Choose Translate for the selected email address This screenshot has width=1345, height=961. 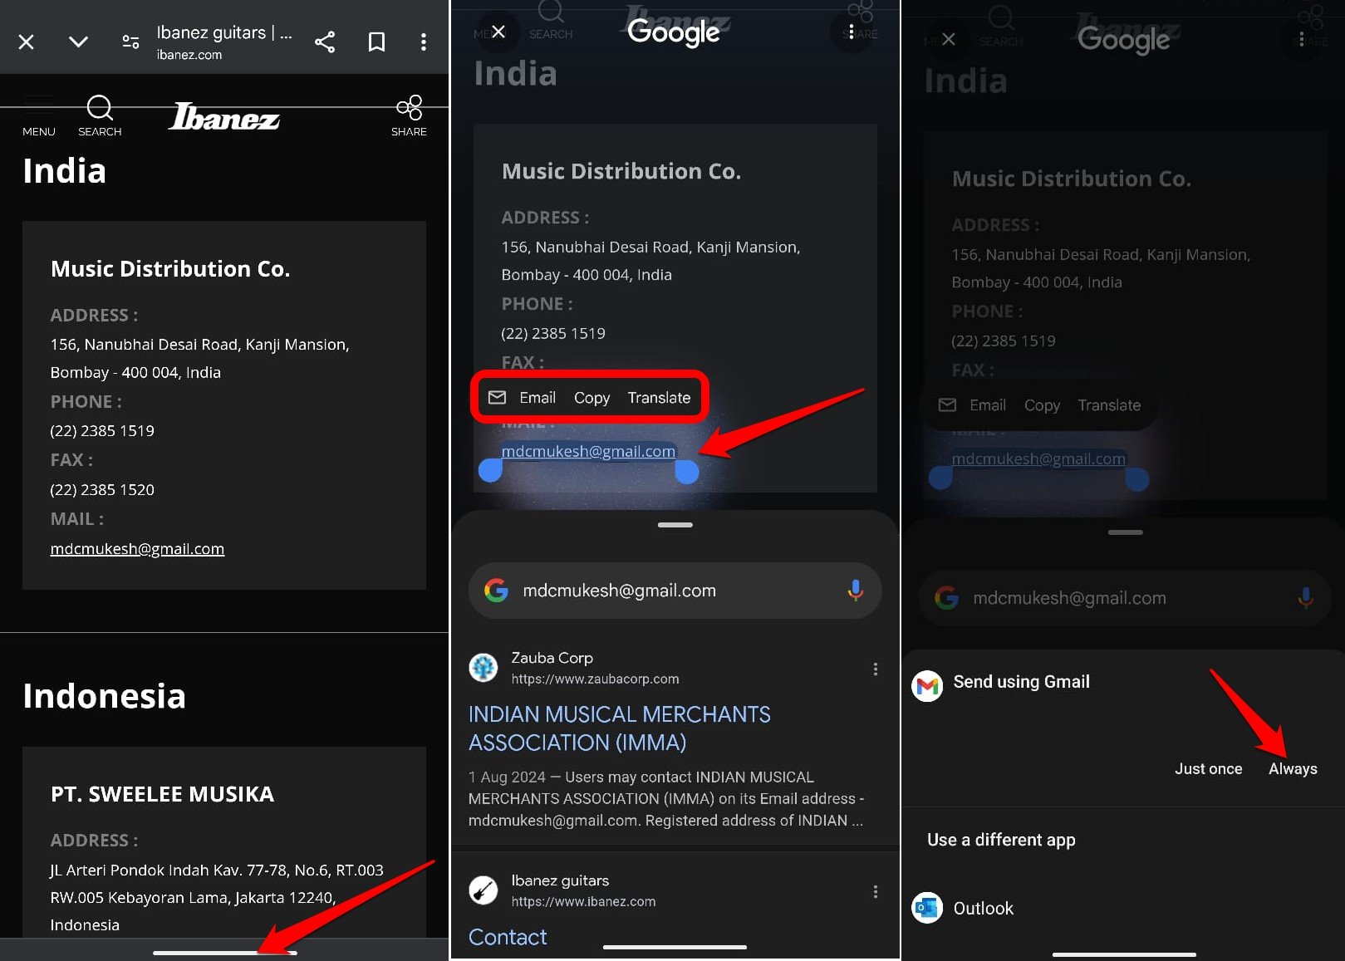659,397
